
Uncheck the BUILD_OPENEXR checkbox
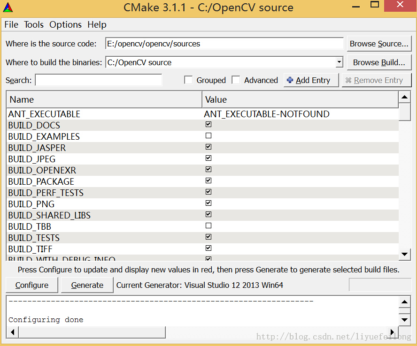tap(208, 169)
